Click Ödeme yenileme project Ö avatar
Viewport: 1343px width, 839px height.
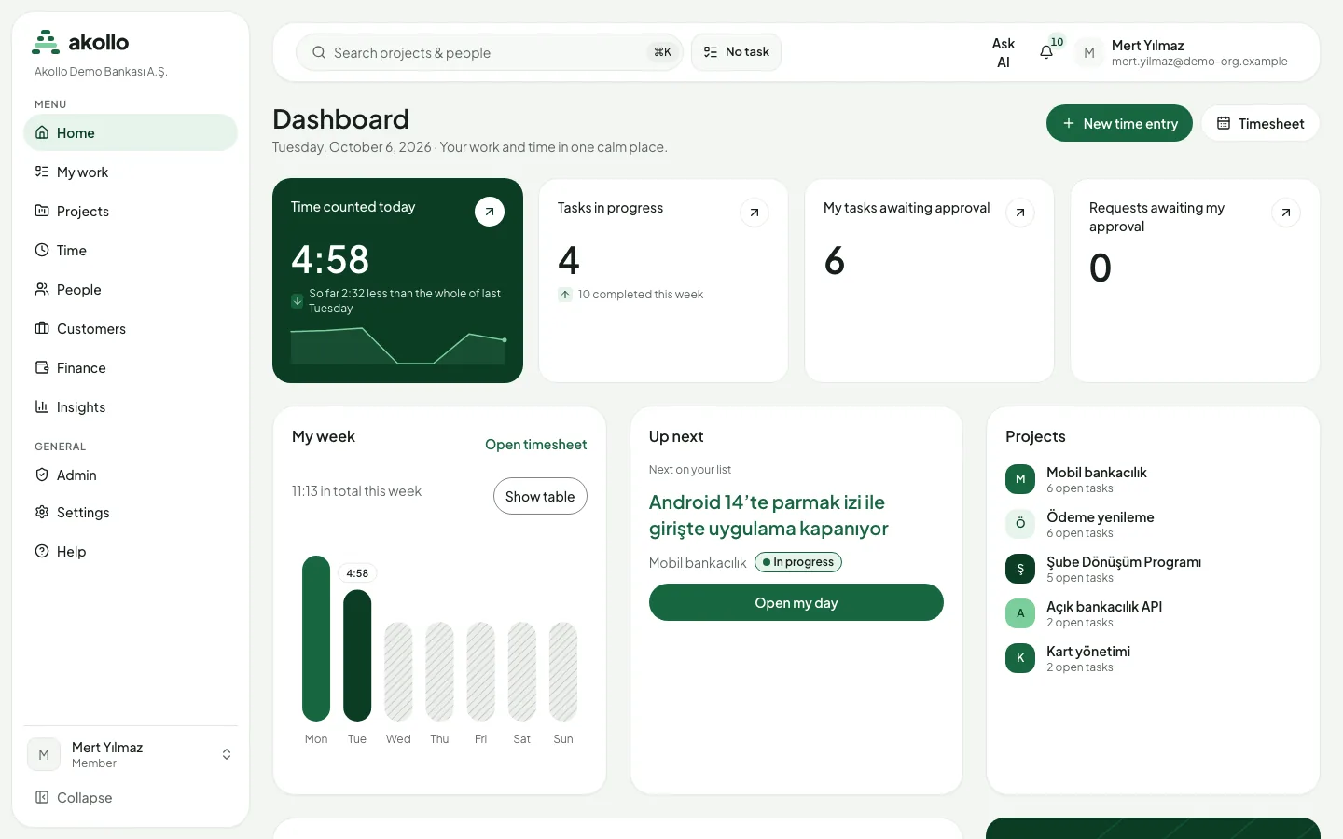pos(1020,524)
